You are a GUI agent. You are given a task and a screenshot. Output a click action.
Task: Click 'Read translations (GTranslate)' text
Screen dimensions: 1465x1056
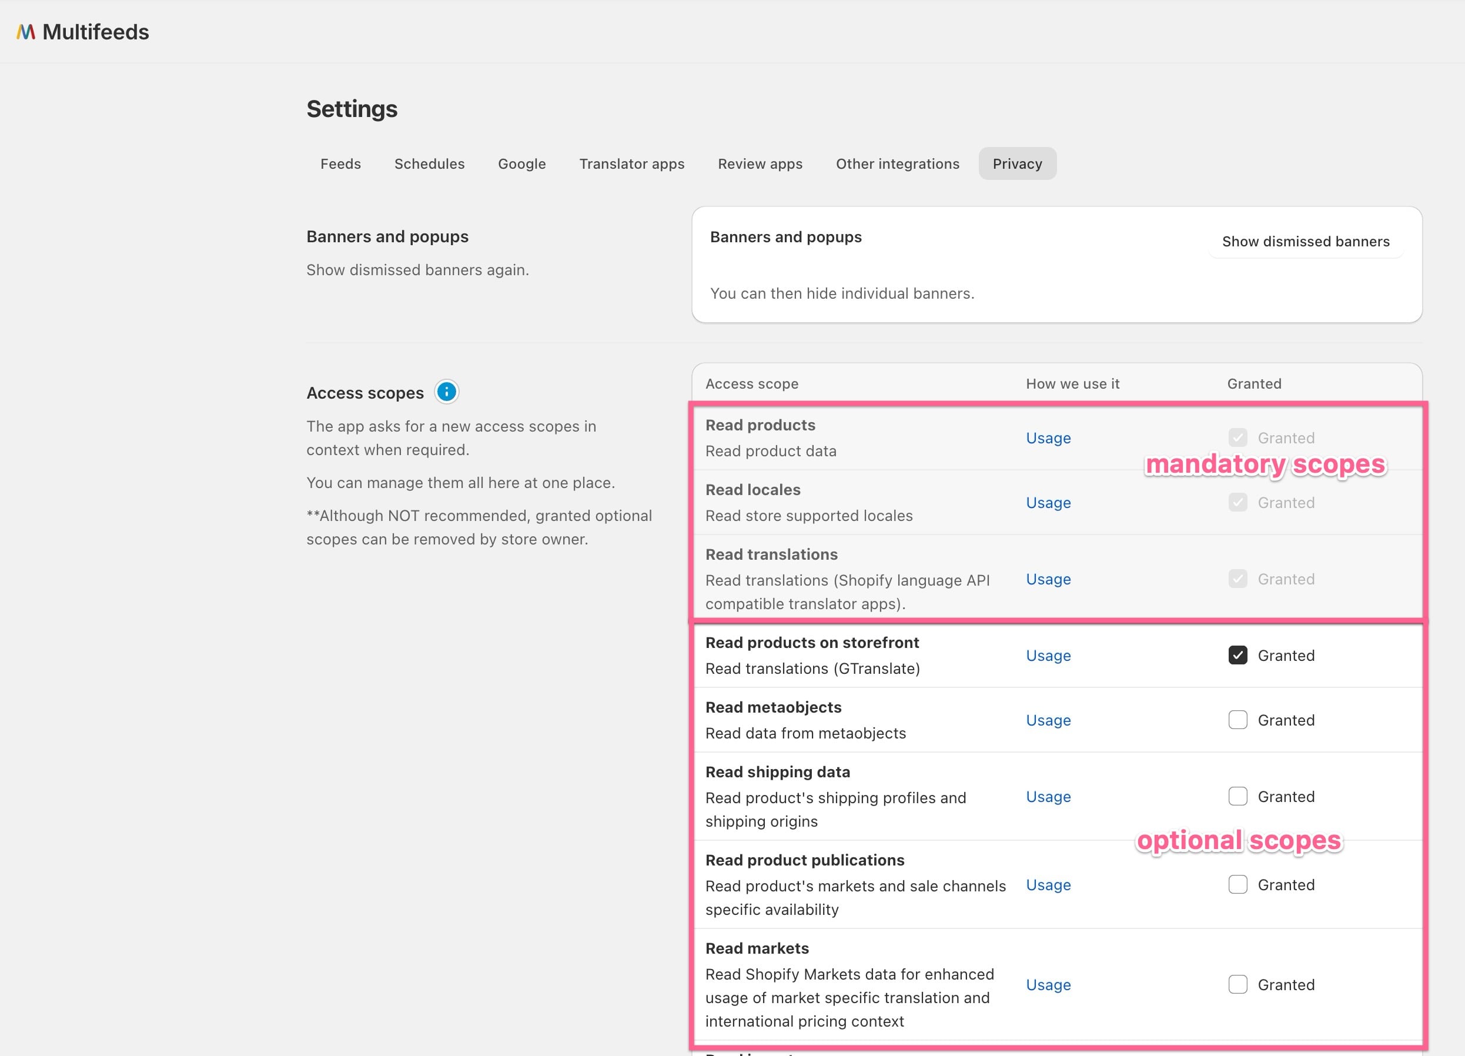[812, 669]
